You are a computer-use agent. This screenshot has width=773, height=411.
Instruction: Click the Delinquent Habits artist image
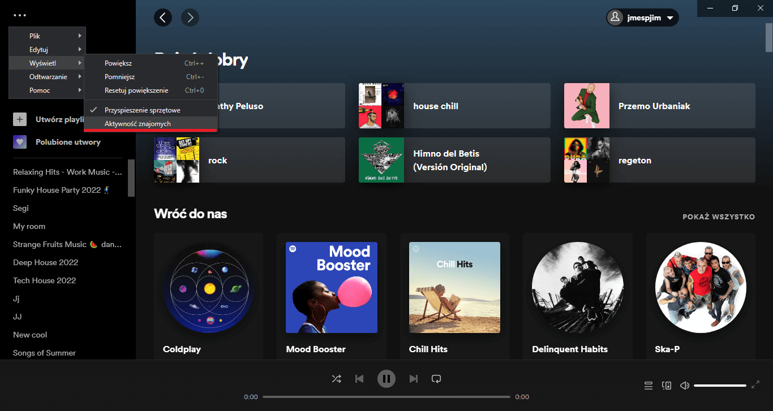tap(578, 288)
